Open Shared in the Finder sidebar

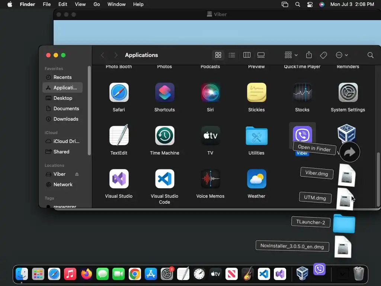point(63,152)
